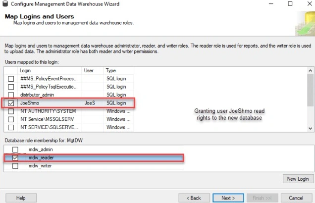Click the scroll up arrow of logins list
This screenshot has width=315, height=203.
(x=311, y=70)
